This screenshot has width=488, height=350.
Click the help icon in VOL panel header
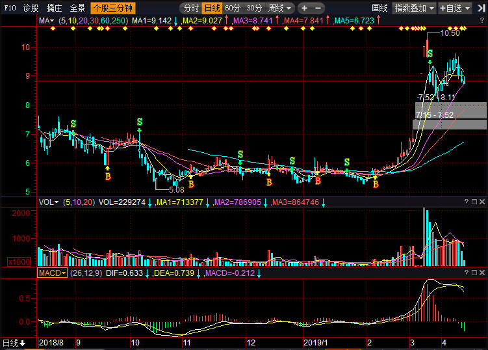(x=466, y=202)
